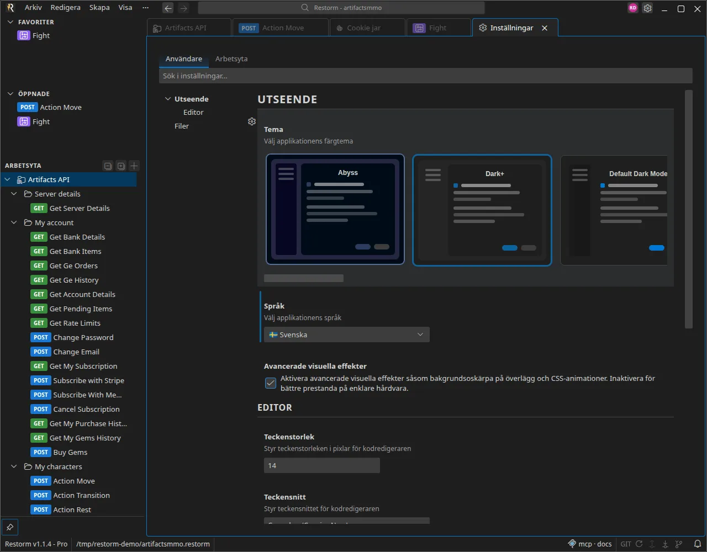Viewport: 707px width, 552px height.
Task: Choose the Dark+ theme card
Action: point(482,210)
